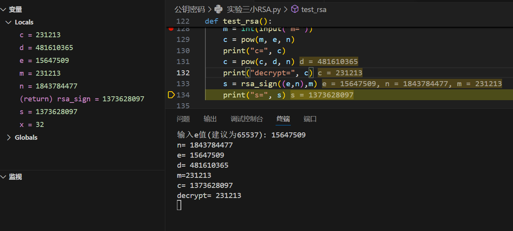Click the test_rsa breadcrumb symbol

pos(314,9)
